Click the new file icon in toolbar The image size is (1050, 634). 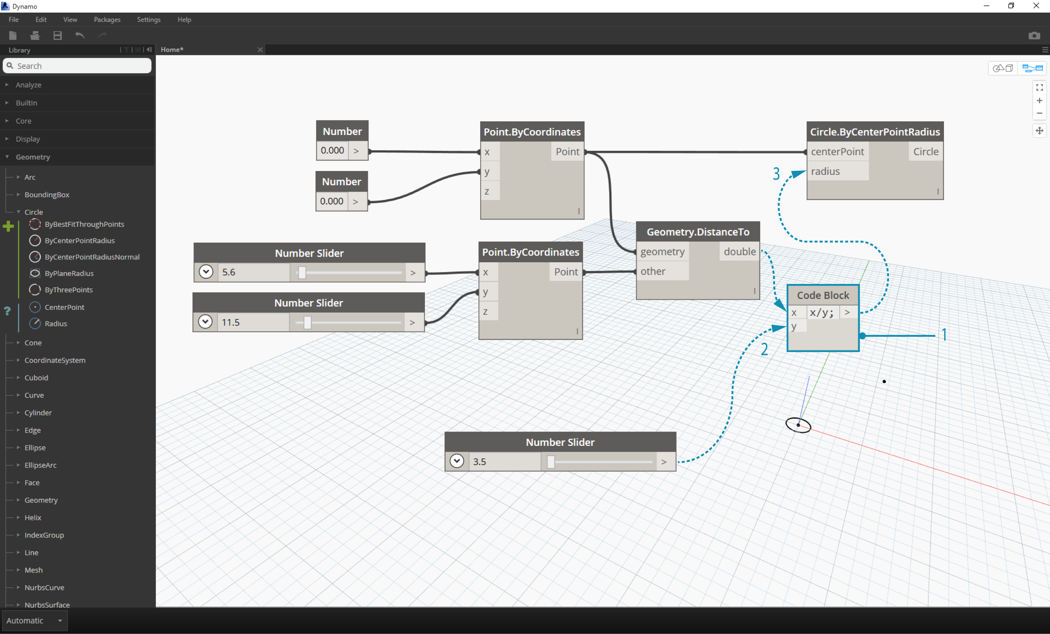point(14,35)
